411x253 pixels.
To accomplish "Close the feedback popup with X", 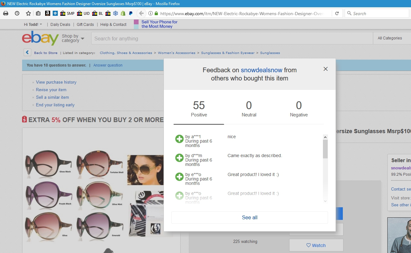I will tap(325, 69).
